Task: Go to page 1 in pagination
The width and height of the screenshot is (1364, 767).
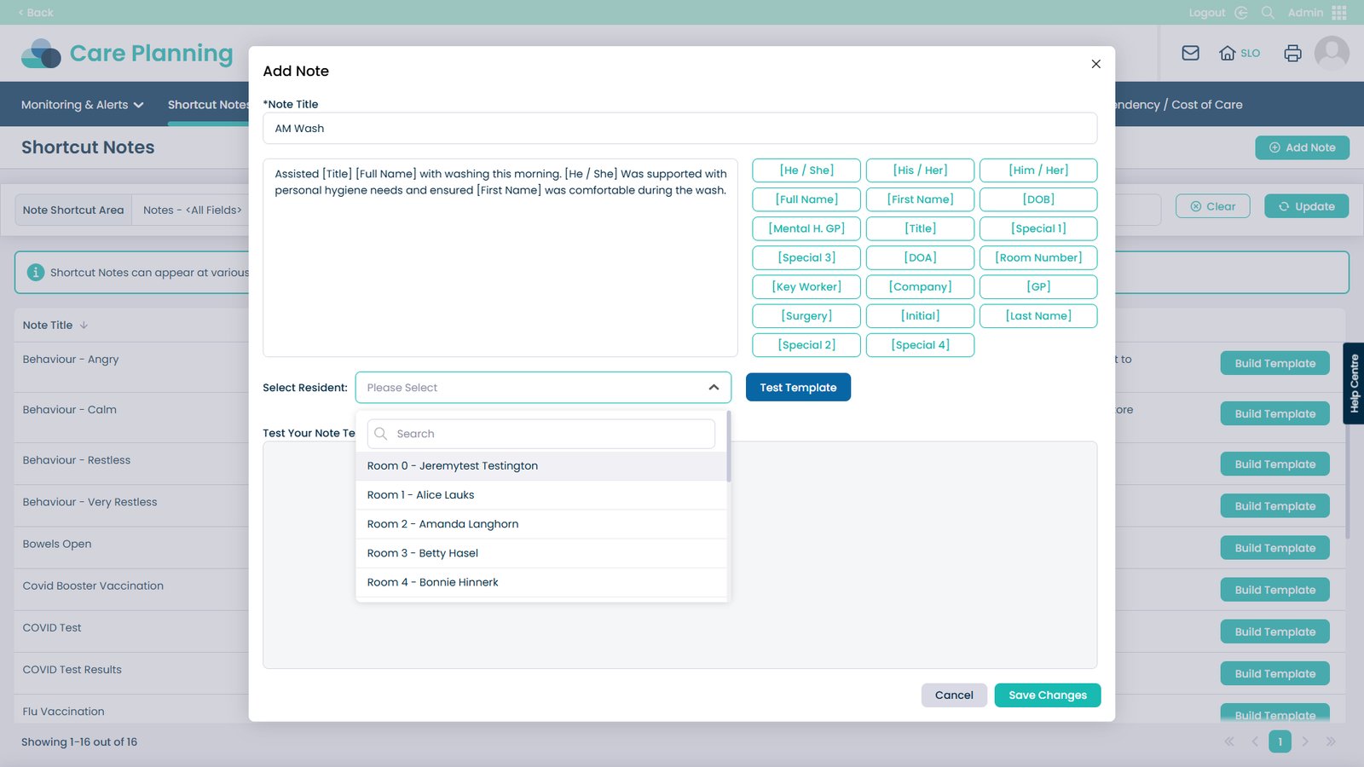Action: [x=1280, y=741]
